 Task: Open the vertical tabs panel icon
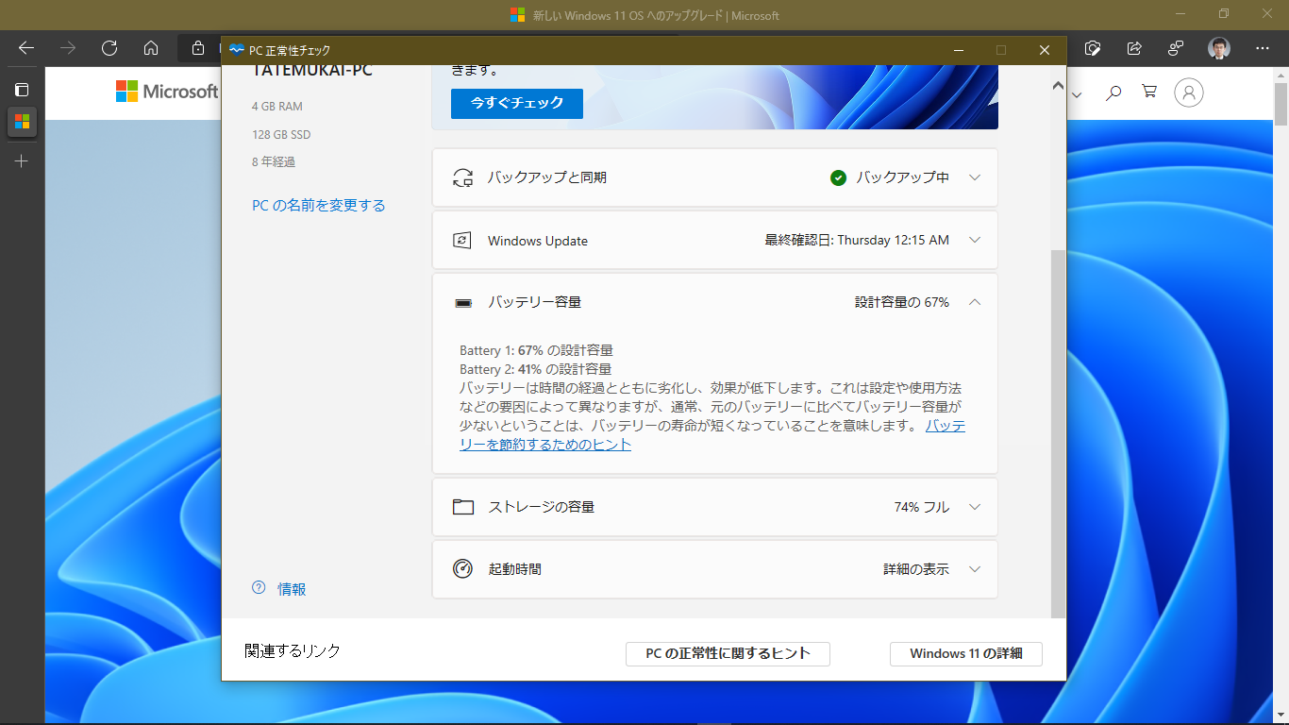point(22,90)
